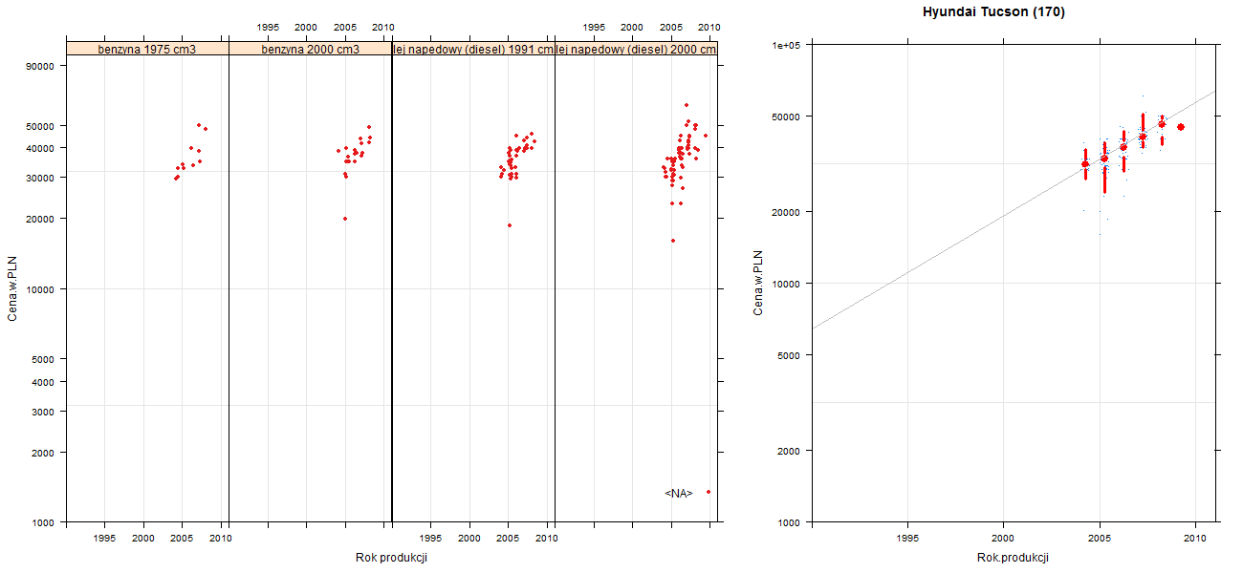This screenshot has height=573, width=1243.
Task: Select the 'benzyna 1975 cm3' panel header
Action: (147, 48)
